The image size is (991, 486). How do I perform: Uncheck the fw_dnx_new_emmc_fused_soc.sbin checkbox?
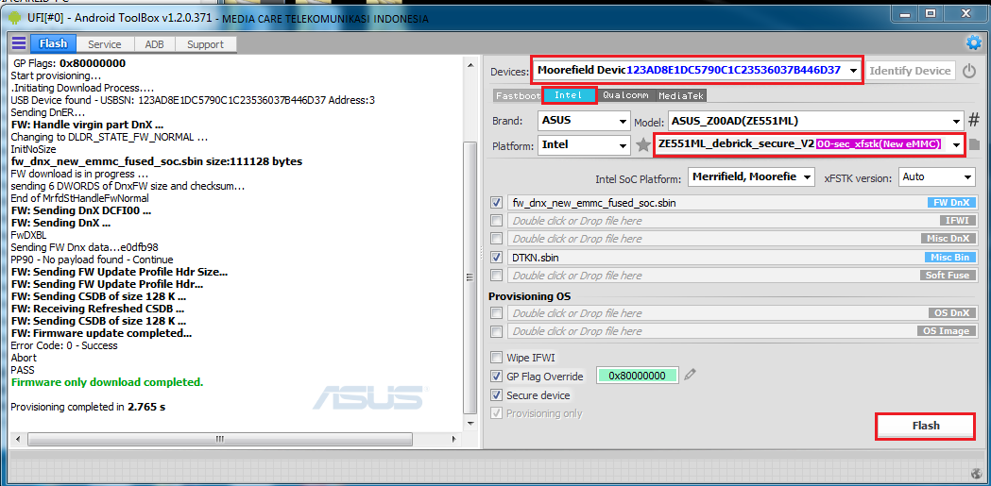[497, 203]
